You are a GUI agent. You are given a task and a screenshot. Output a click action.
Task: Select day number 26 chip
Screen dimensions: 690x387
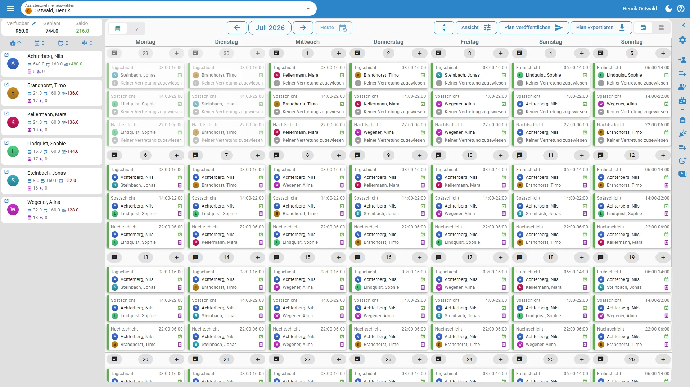[x=632, y=359]
